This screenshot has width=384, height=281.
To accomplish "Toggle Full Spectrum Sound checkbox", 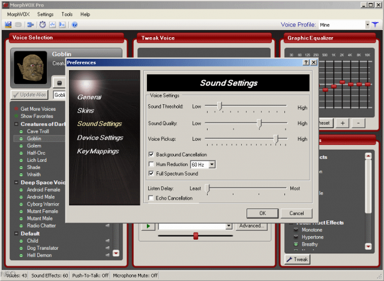I will [151, 173].
